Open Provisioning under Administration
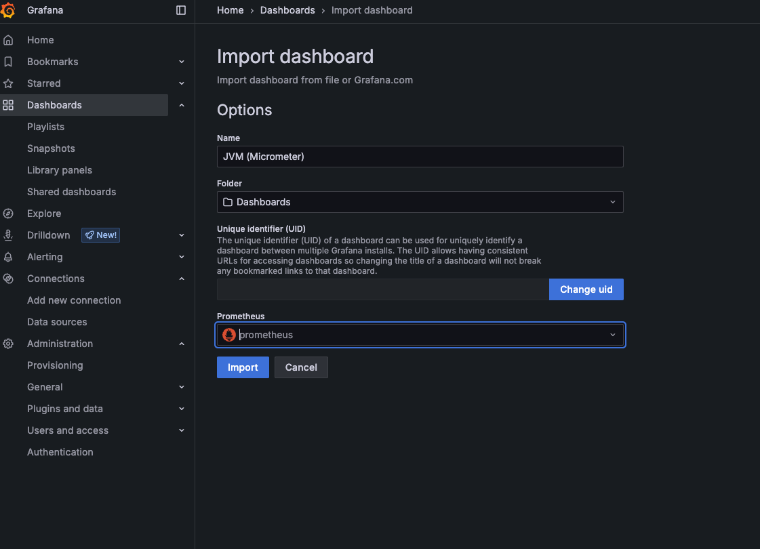This screenshot has height=549, width=760. tap(55, 365)
